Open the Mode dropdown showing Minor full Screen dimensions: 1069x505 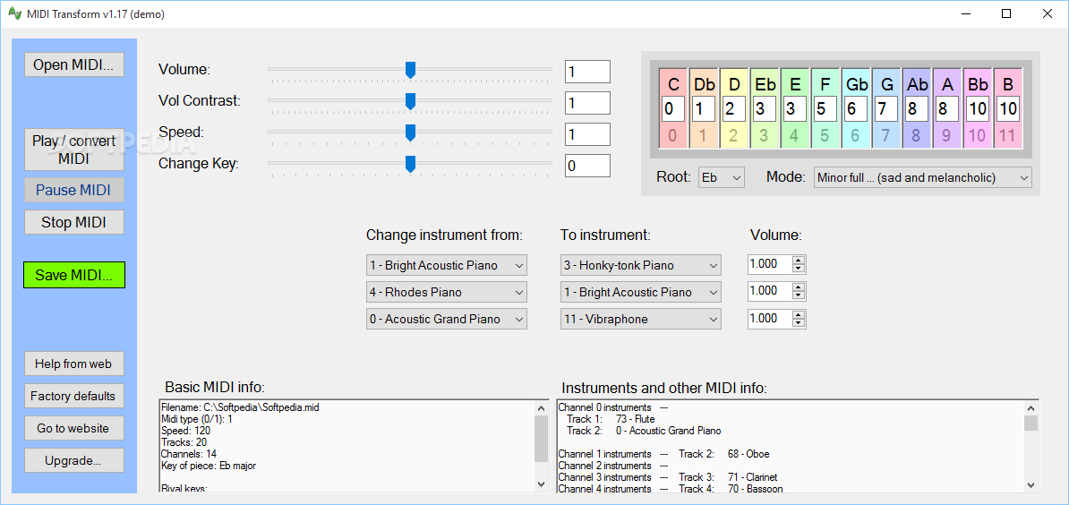922,178
